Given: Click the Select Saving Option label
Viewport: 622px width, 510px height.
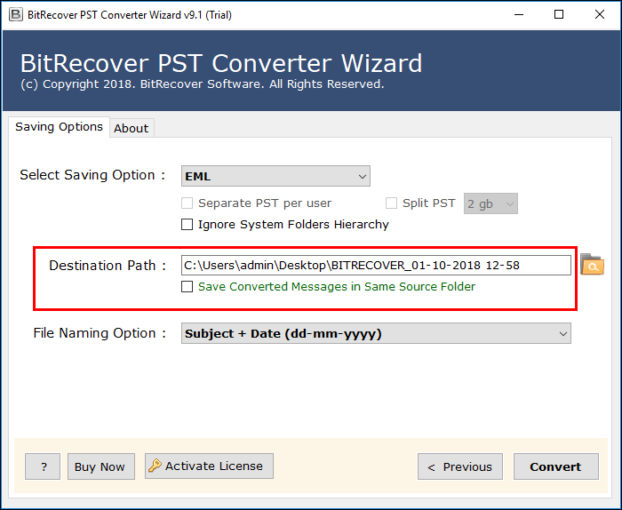Looking at the screenshot, I should point(92,175).
